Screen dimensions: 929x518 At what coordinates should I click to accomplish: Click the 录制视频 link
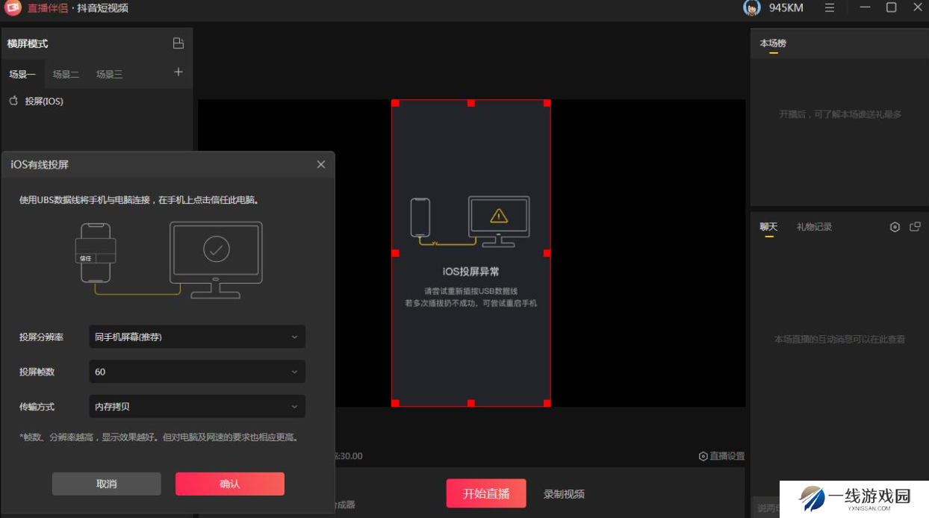564,494
